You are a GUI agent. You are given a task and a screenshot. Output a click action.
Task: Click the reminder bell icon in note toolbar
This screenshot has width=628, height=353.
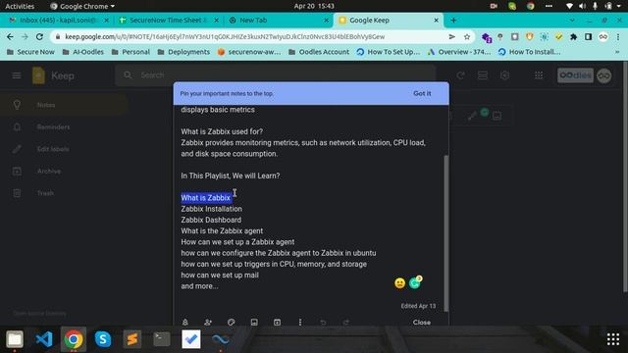tap(185, 323)
